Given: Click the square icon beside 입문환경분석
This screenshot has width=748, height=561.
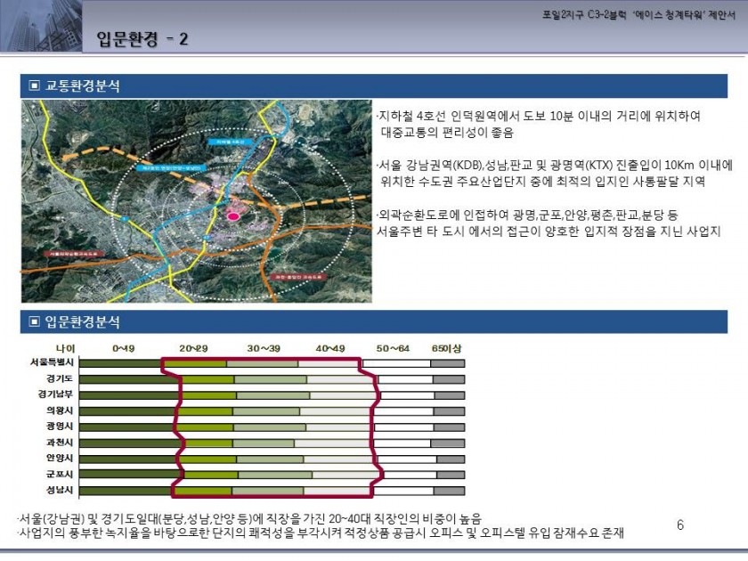Looking at the screenshot, I should coord(35,322).
